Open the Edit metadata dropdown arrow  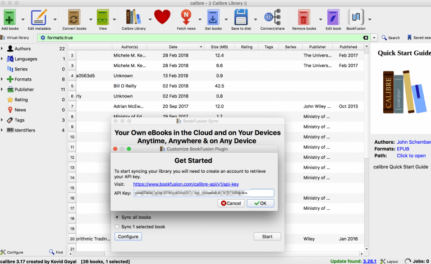pyautogui.click(x=55, y=19)
